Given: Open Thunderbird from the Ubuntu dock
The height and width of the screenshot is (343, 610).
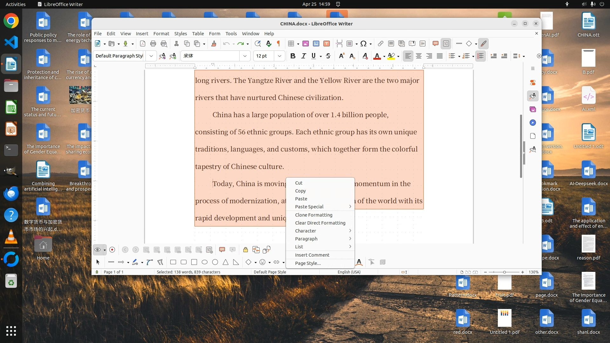Looking at the screenshot, I should (x=11, y=193).
